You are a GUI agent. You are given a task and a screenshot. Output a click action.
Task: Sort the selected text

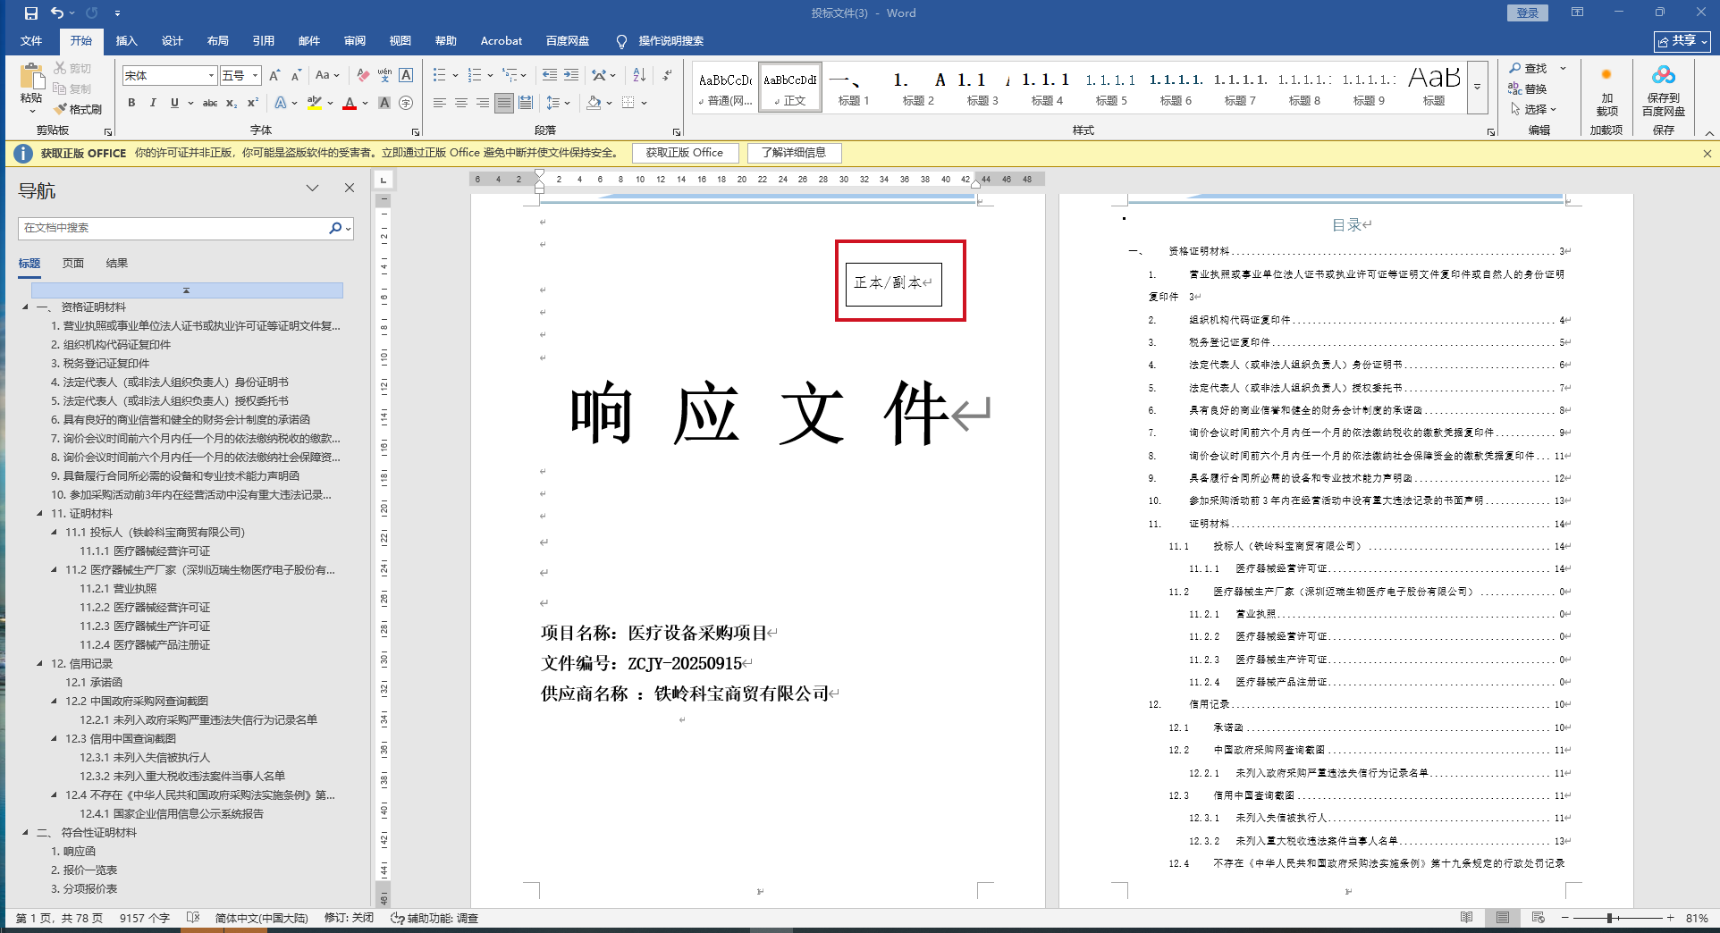[x=639, y=76]
